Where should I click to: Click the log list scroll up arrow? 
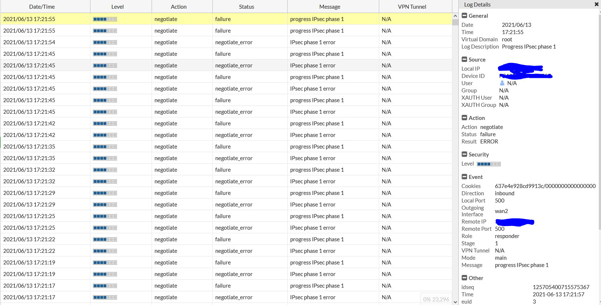pyautogui.click(x=455, y=16)
